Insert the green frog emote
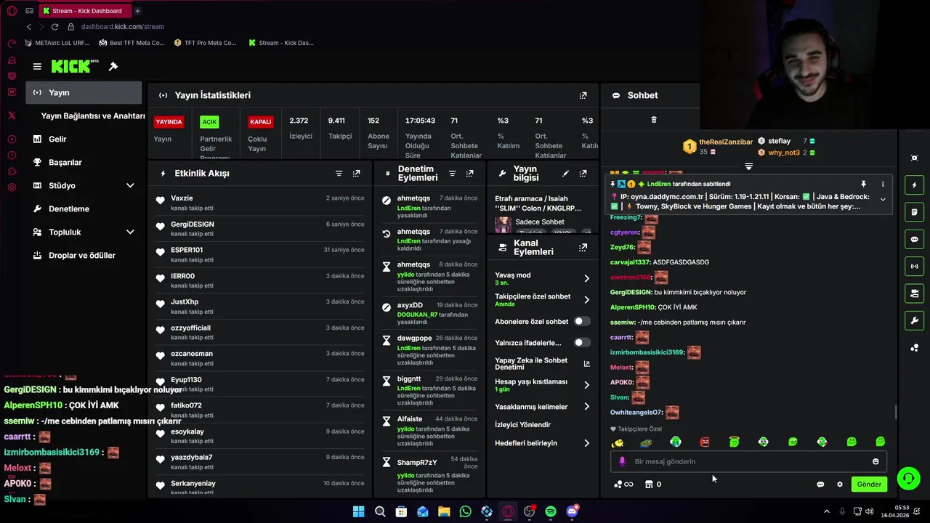Image resolution: width=930 pixels, height=523 pixels. (646, 442)
